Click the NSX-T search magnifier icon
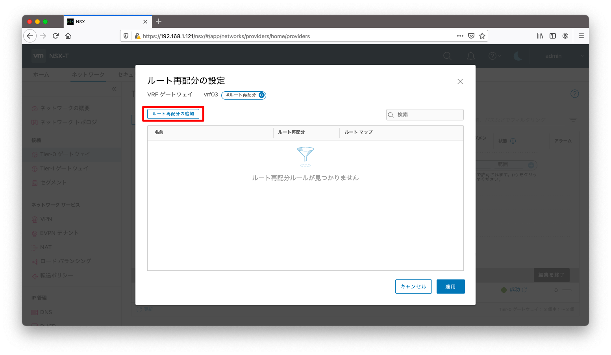Screen dimensions: 611x355 tap(448, 56)
